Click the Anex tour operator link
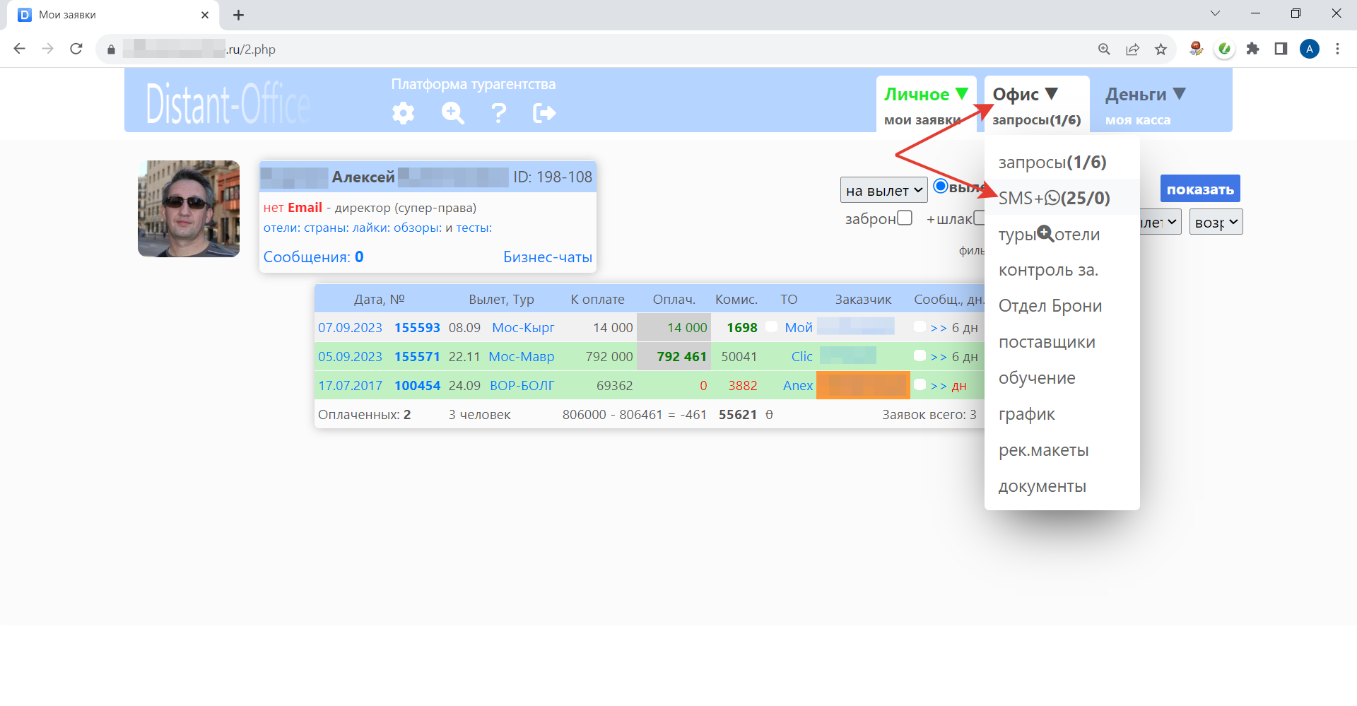This screenshot has height=706, width=1357. pos(798,385)
